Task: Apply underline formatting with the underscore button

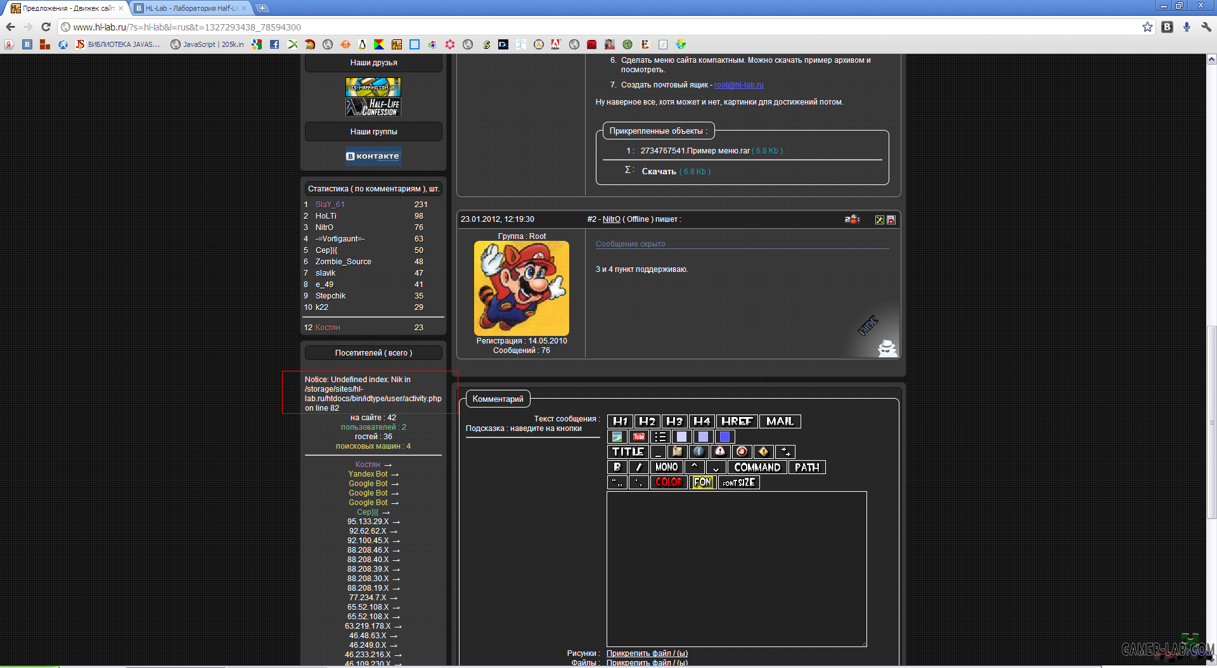Action: pos(658,452)
